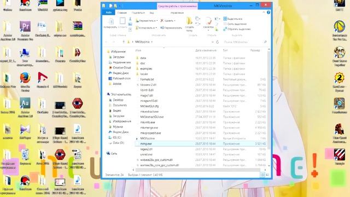Open the explorer Help question mark icon

pos(269,13)
